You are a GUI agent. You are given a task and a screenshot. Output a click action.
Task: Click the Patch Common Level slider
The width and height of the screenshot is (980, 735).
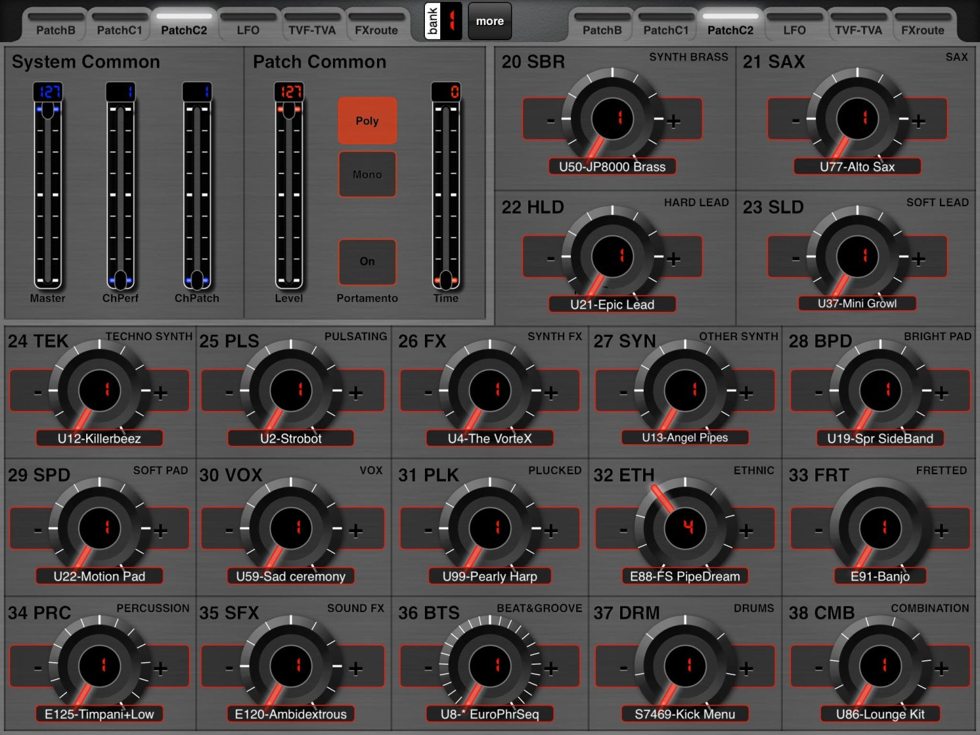pyautogui.click(x=289, y=195)
